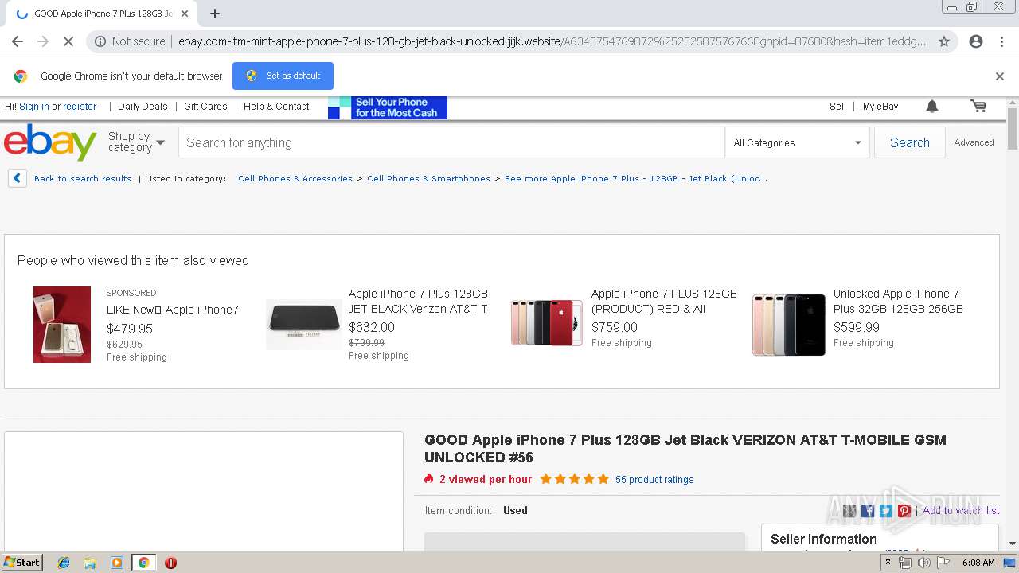
Task: Open the sponsored LIKE New Apple iPhone7 listing
Action: coord(173,310)
